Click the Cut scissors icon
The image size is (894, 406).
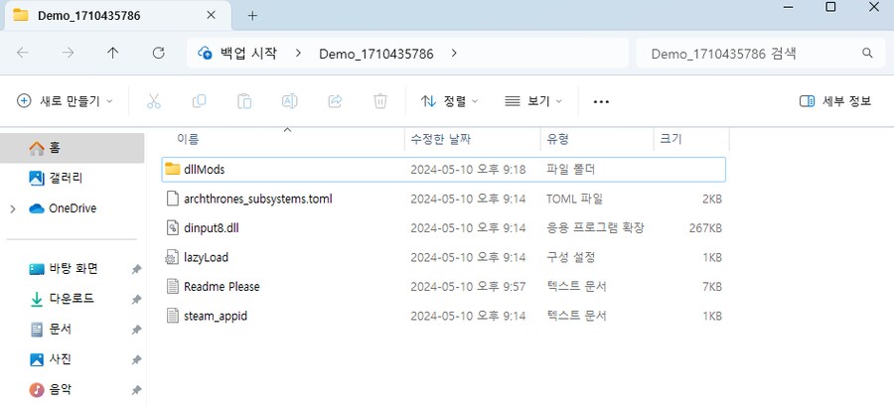pos(153,101)
